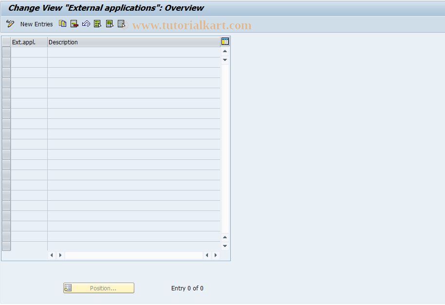Click the Description column header

[134, 42]
